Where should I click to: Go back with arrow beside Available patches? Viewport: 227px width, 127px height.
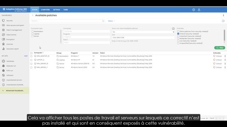pyautogui.click(x=33, y=15)
